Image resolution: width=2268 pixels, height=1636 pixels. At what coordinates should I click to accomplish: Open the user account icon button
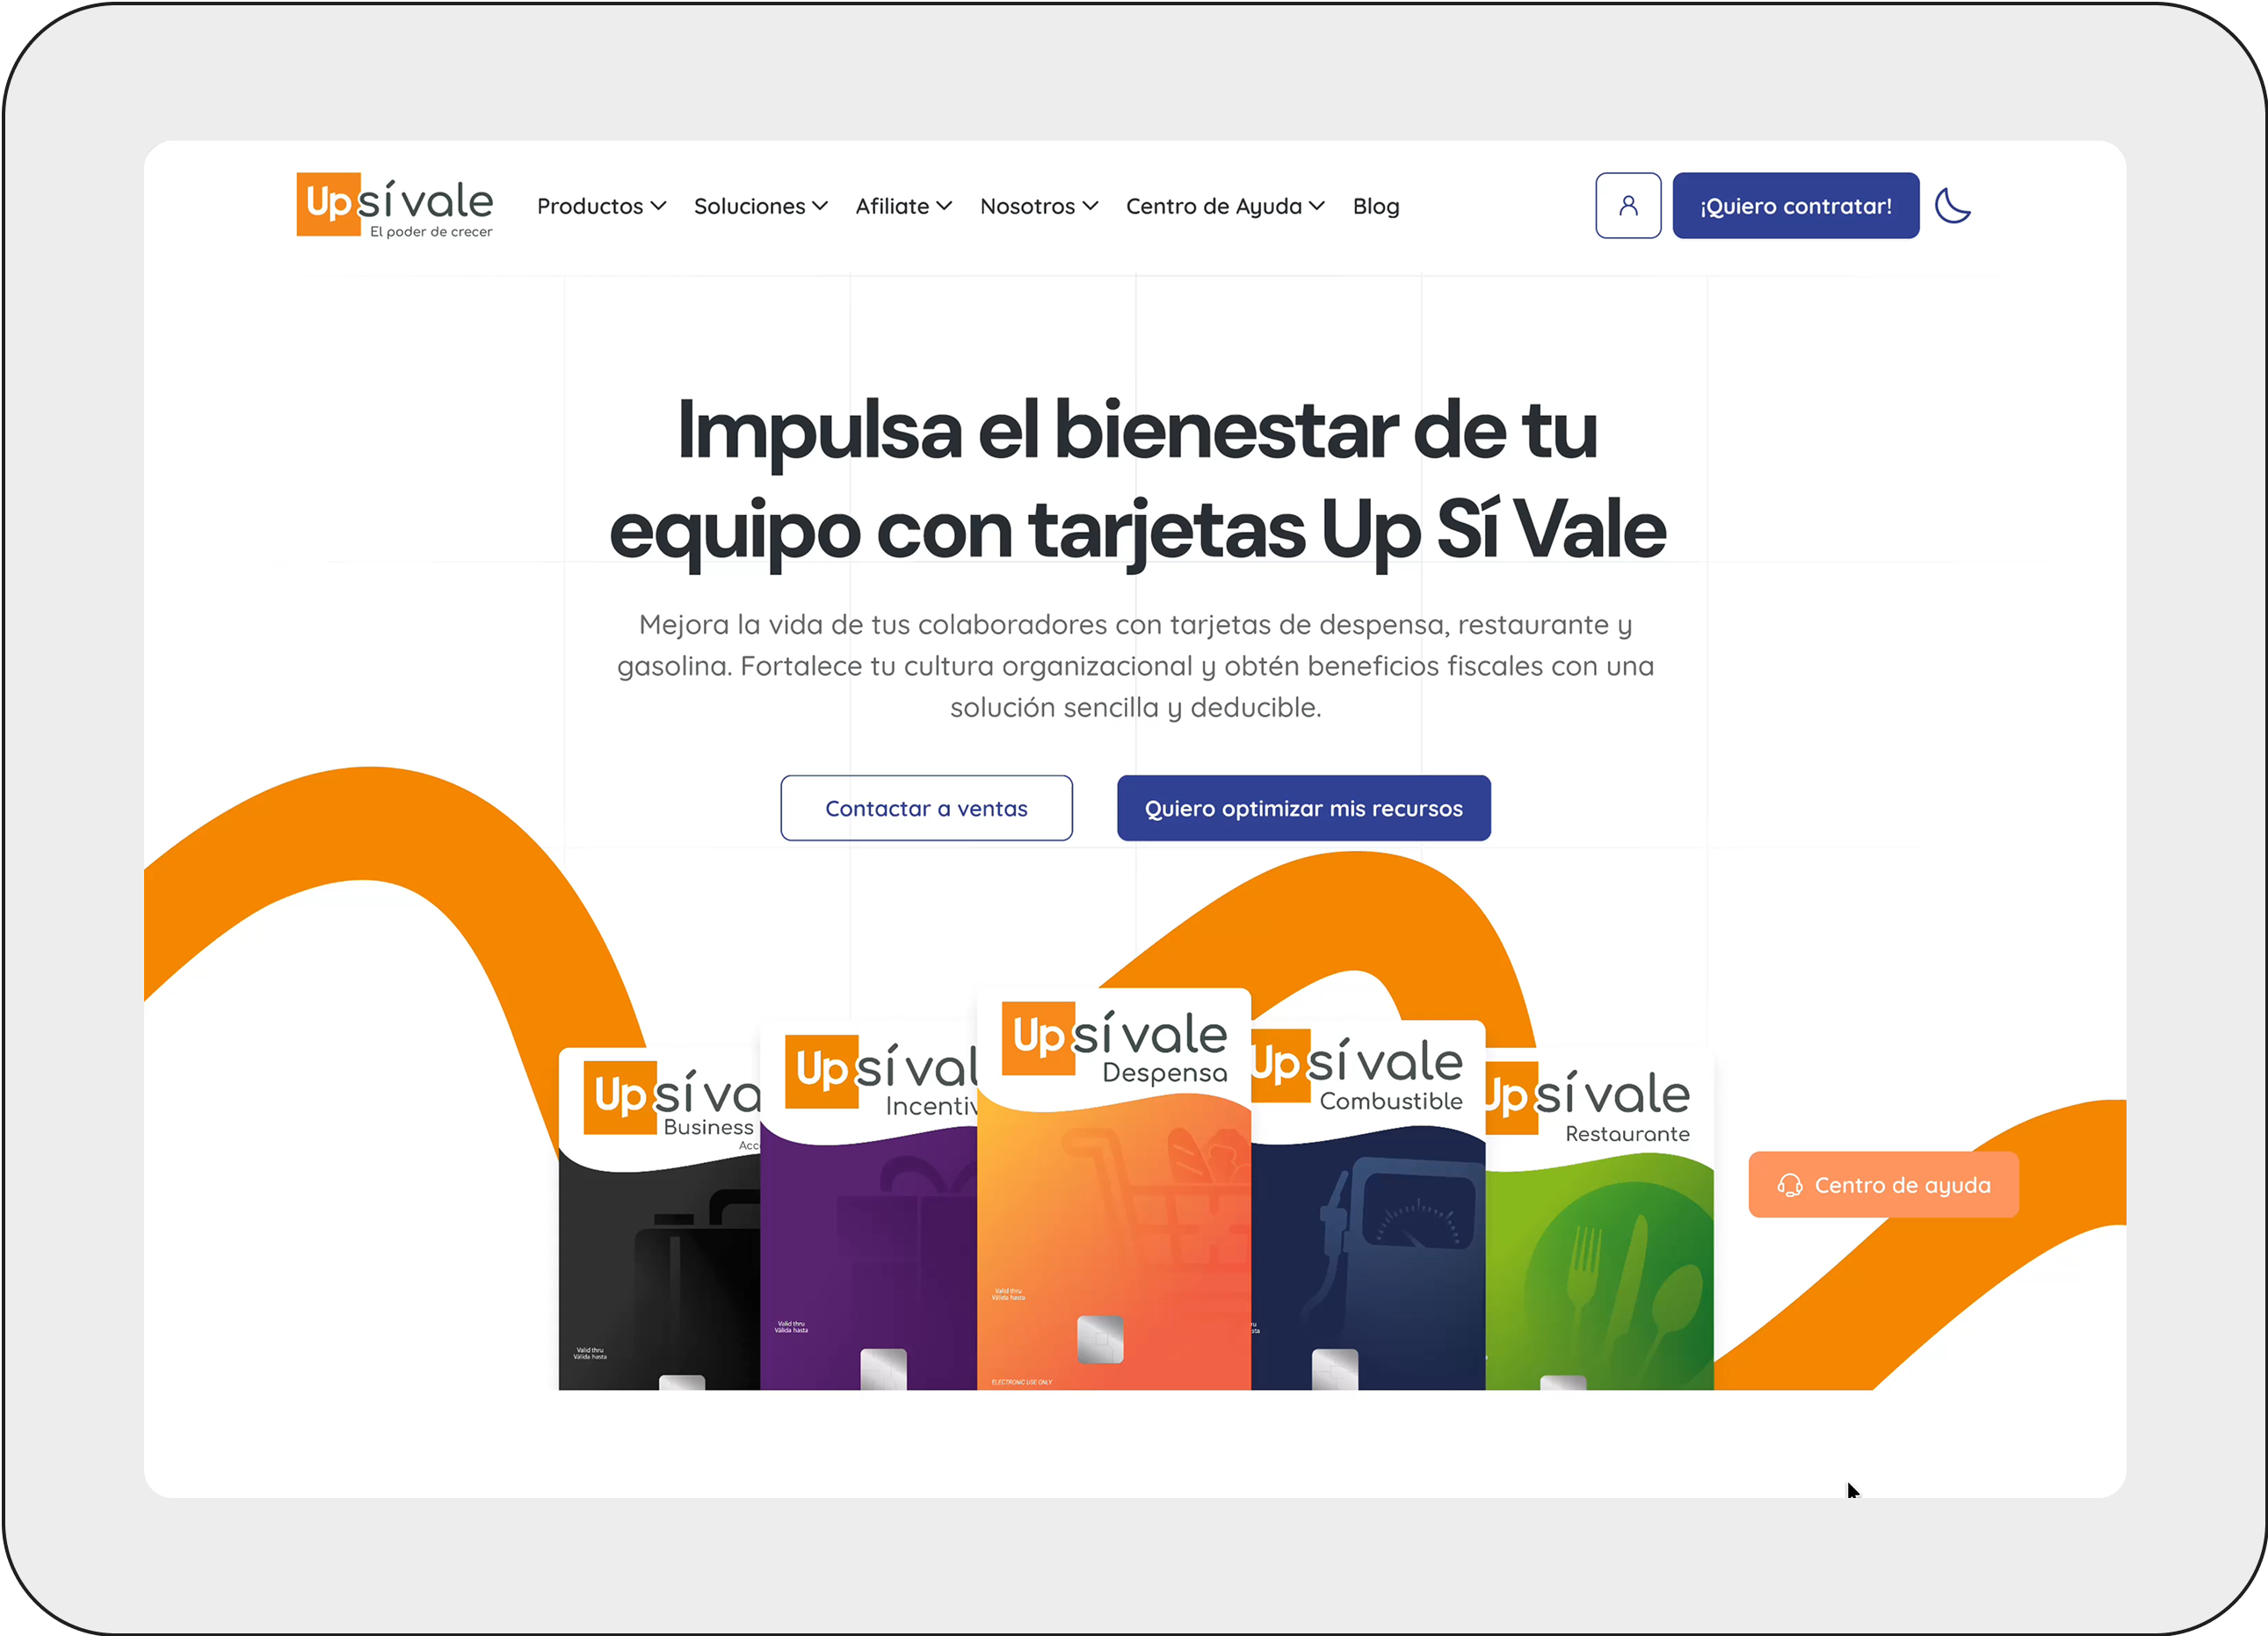coord(1627,205)
